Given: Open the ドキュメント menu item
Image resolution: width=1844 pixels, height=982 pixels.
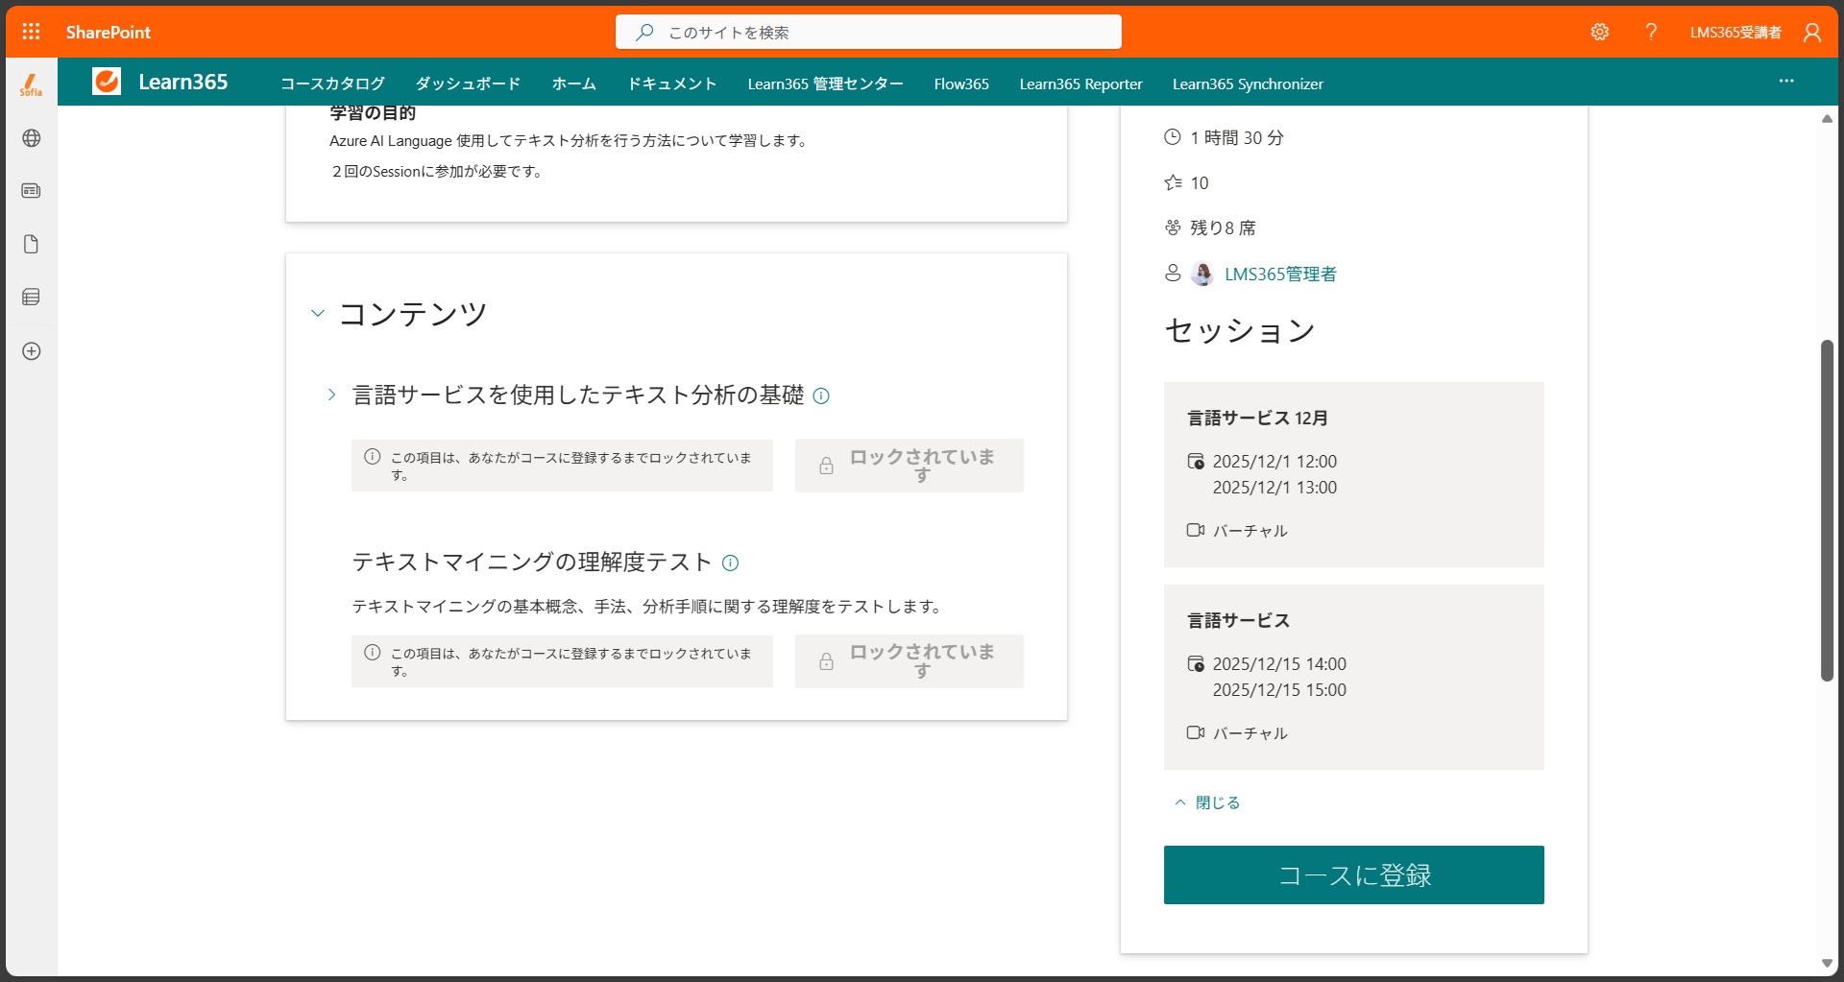Looking at the screenshot, I should pos(671,84).
